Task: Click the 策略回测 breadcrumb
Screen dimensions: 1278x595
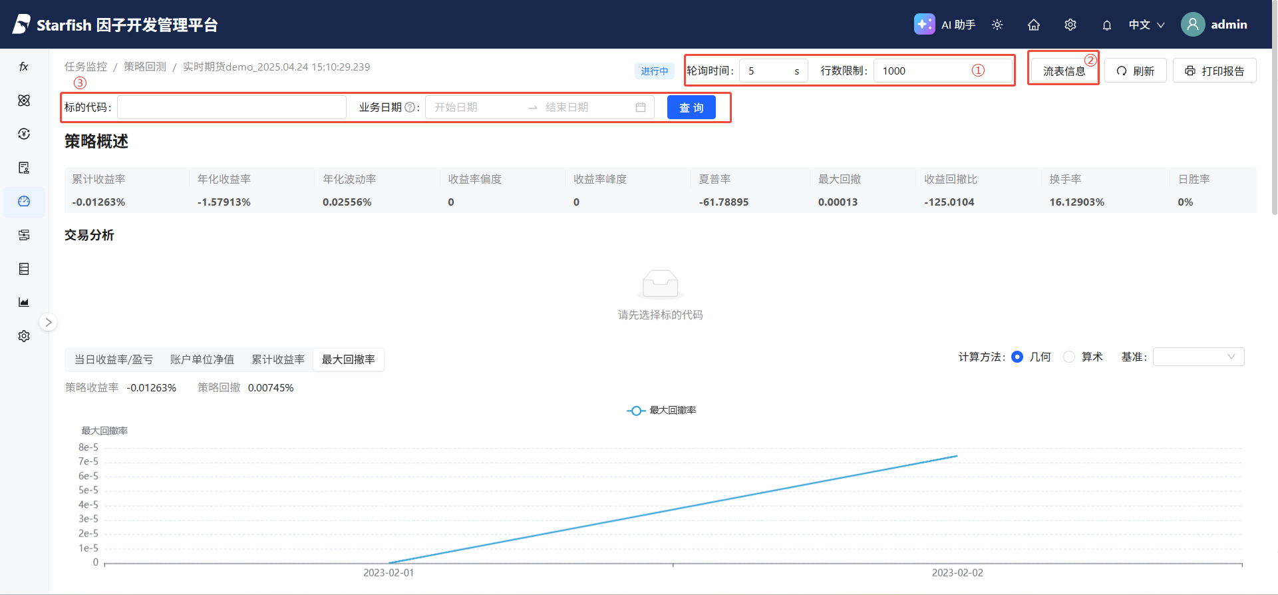Action: [145, 67]
